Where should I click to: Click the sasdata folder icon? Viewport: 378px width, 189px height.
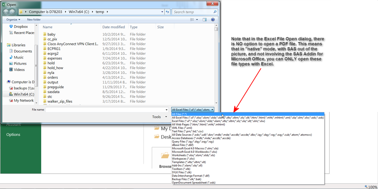(x=45, y=92)
